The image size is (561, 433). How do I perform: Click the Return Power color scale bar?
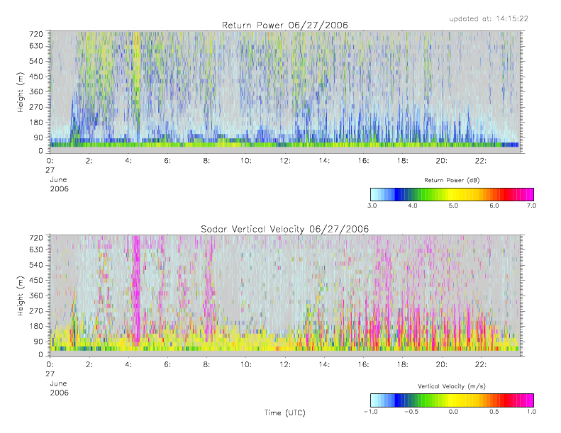point(452,194)
